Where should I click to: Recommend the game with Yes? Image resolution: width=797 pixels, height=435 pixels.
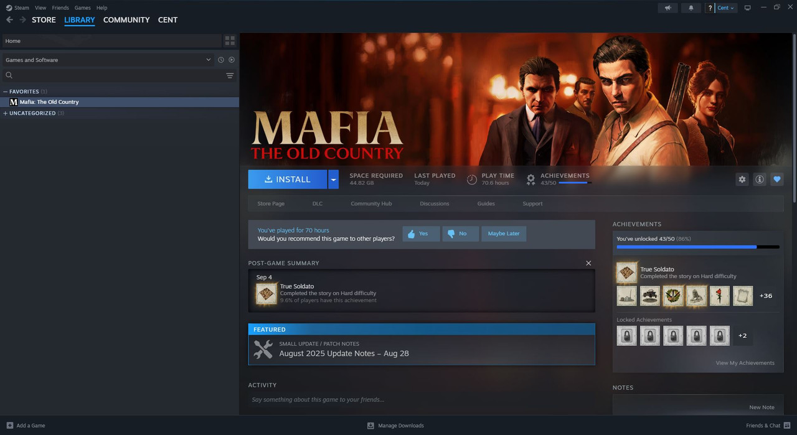coord(421,234)
